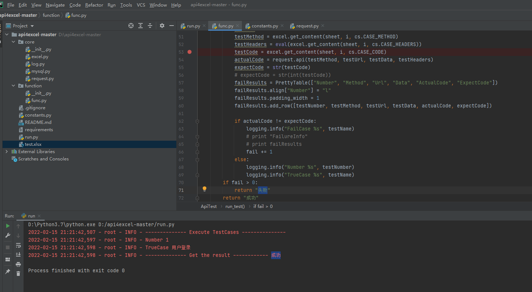This screenshot has height=292, width=532.
Task: Open the Refactor menu
Action: coord(94,5)
